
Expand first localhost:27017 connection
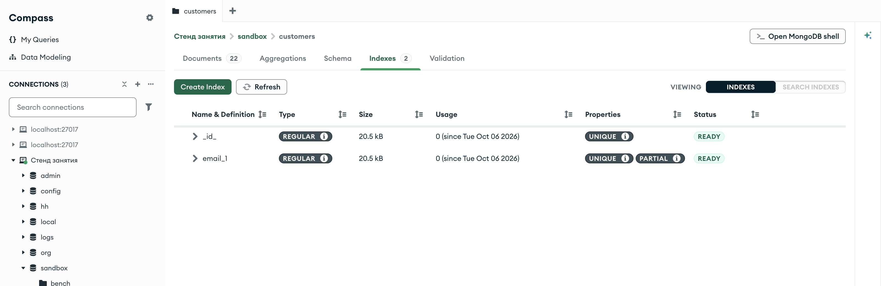point(13,130)
